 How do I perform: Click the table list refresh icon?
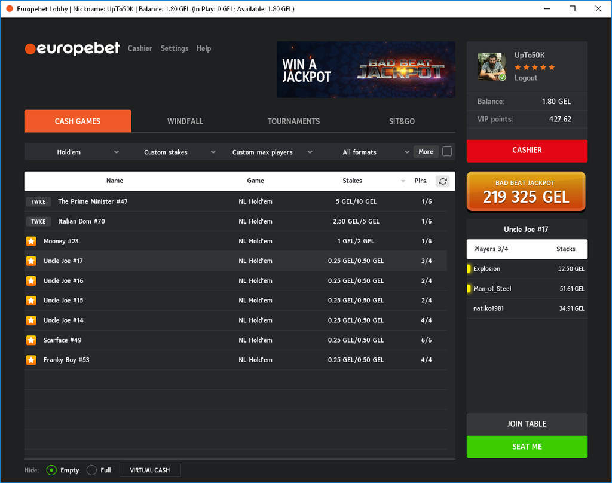pyautogui.click(x=443, y=181)
